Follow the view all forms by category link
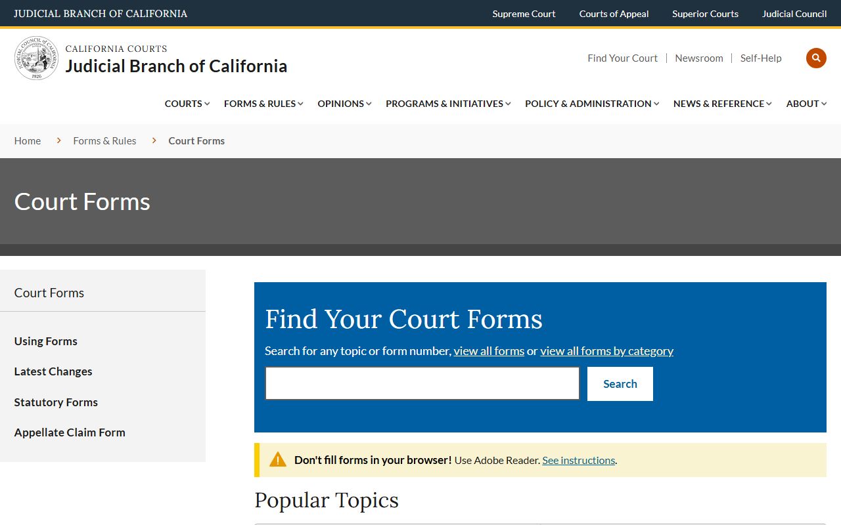The width and height of the screenshot is (841, 525). 606,351
